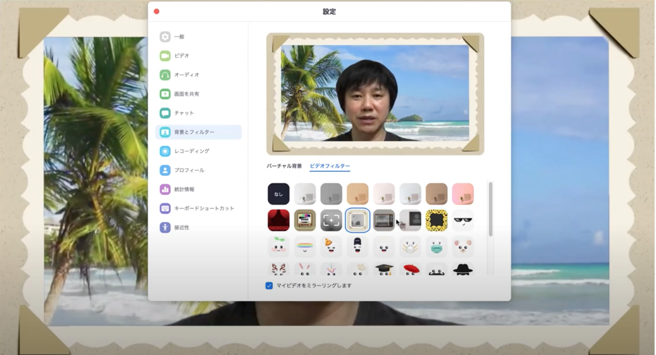The height and width of the screenshot is (355, 656).
Task: Select 背景とフィルター in the sidebar
Action: (198, 132)
